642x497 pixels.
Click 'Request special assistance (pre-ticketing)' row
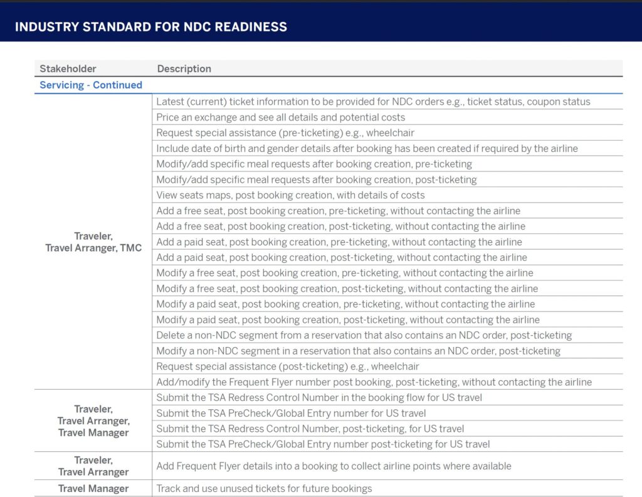pyautogui.click(x=387, y=133)
